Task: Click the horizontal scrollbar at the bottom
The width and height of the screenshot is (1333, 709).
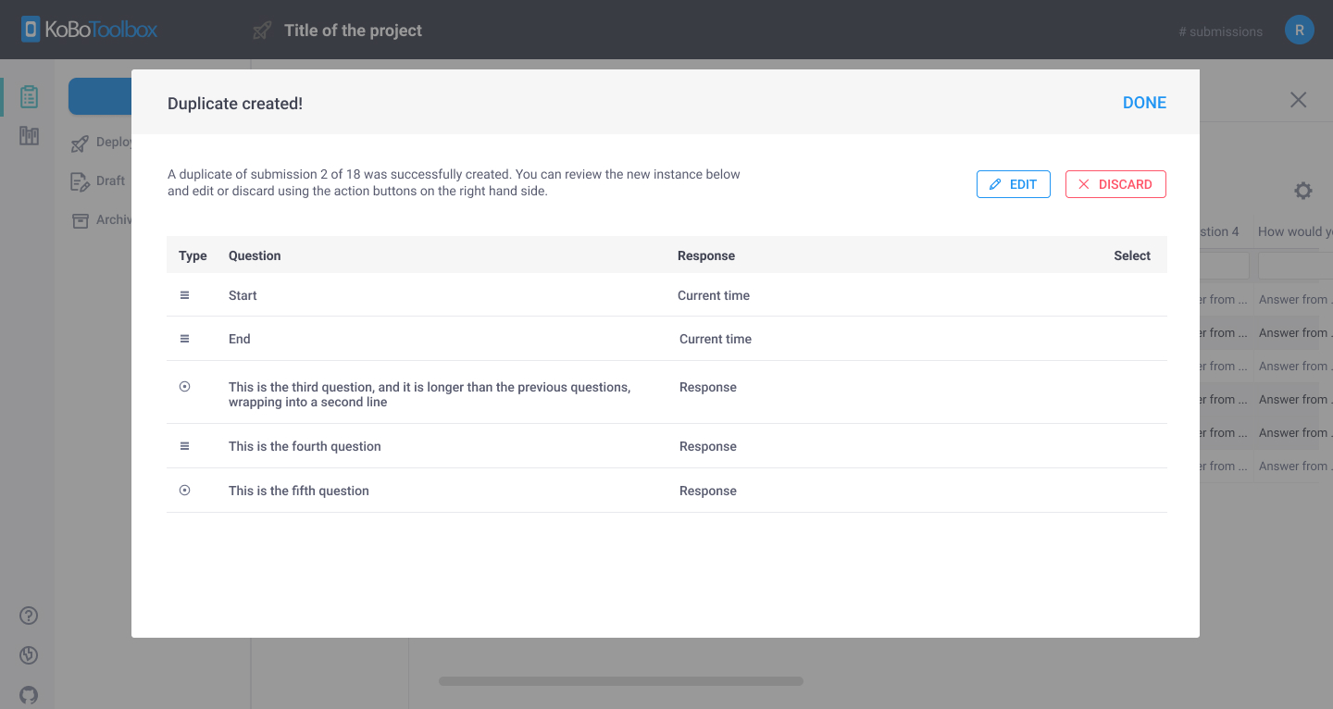Action: (620, 680)
